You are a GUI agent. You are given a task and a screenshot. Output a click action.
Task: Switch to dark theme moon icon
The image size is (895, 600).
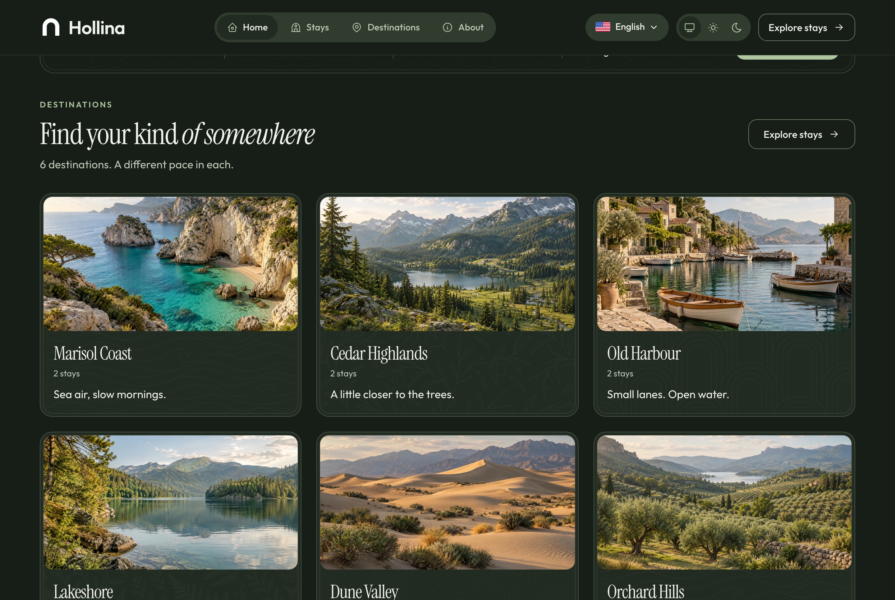point(736,28)
